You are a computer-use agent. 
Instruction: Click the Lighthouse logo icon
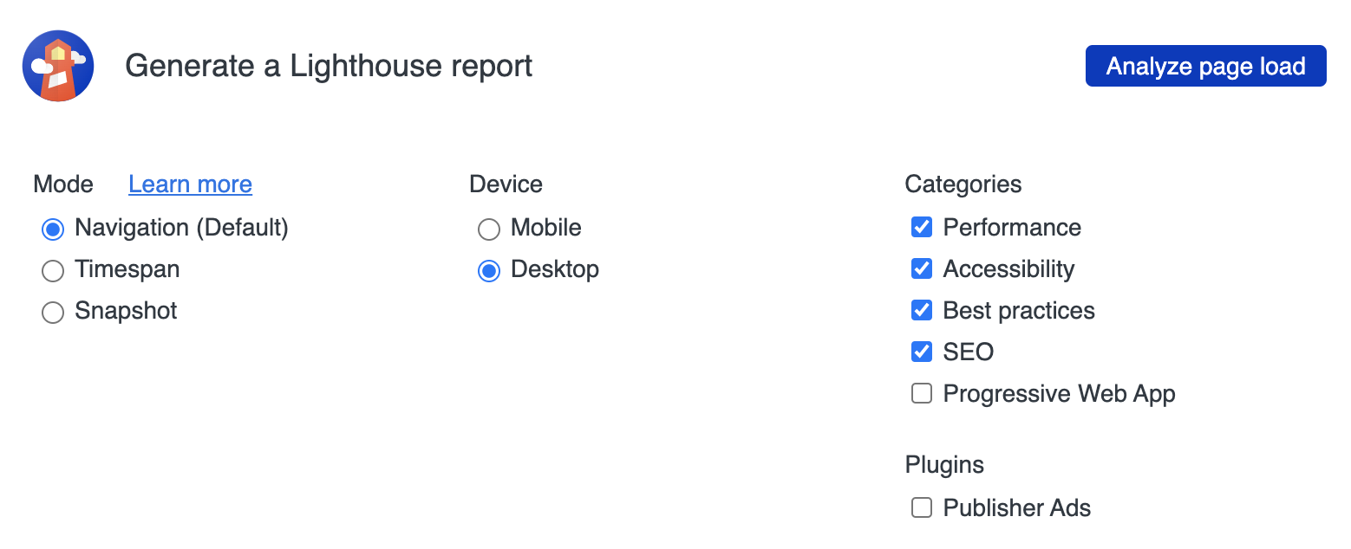[58, 66]
